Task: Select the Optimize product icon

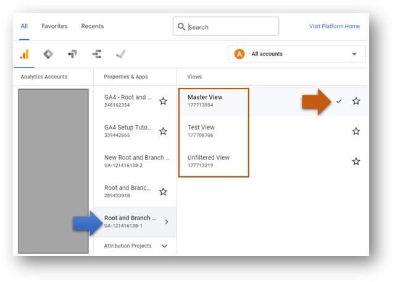Action: [72, 54]
